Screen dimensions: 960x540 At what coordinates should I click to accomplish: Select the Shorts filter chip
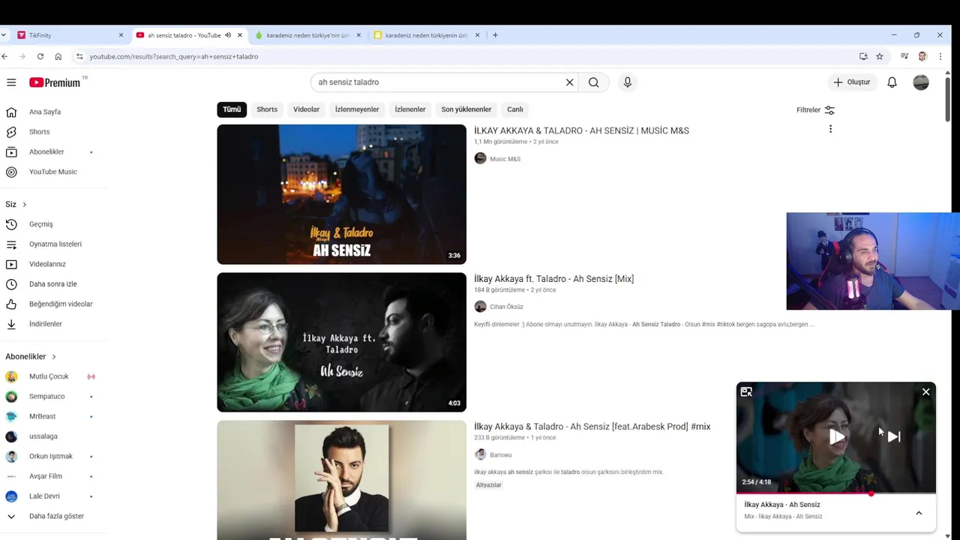267,109
